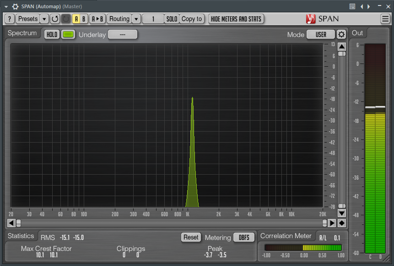Open the plugin window dropdown arrow
The width and height of the screenshot is (394, 266).
click(6, 6)
